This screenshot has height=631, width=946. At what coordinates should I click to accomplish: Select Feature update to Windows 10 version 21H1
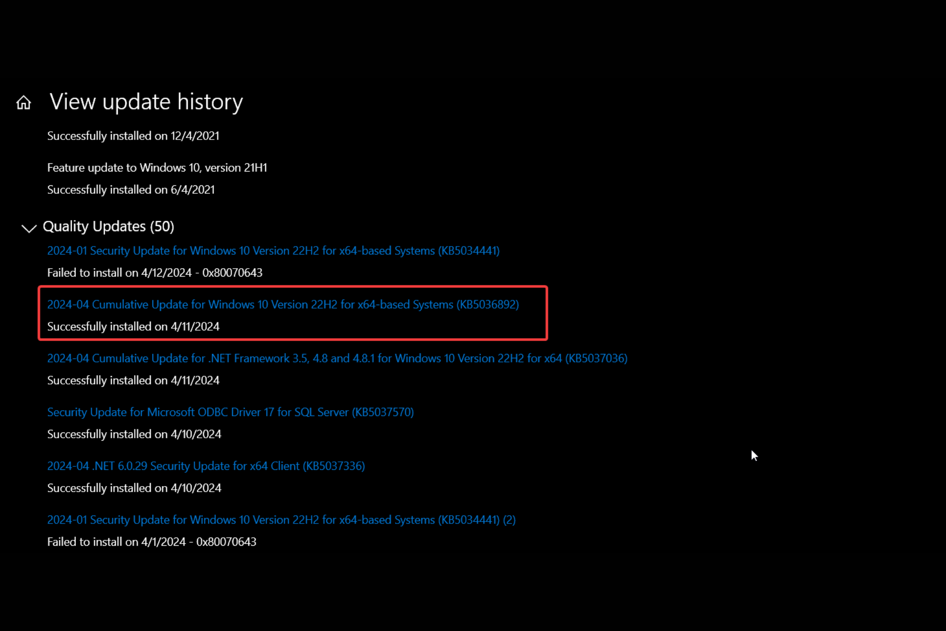(x=157, y=167)
